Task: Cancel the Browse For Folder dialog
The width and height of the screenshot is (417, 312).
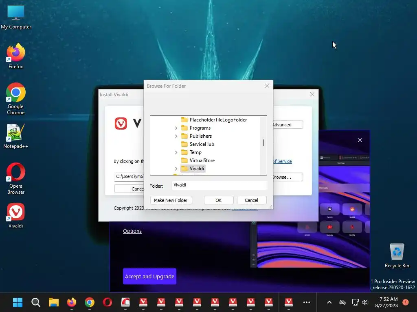Action: click(251, 200)
